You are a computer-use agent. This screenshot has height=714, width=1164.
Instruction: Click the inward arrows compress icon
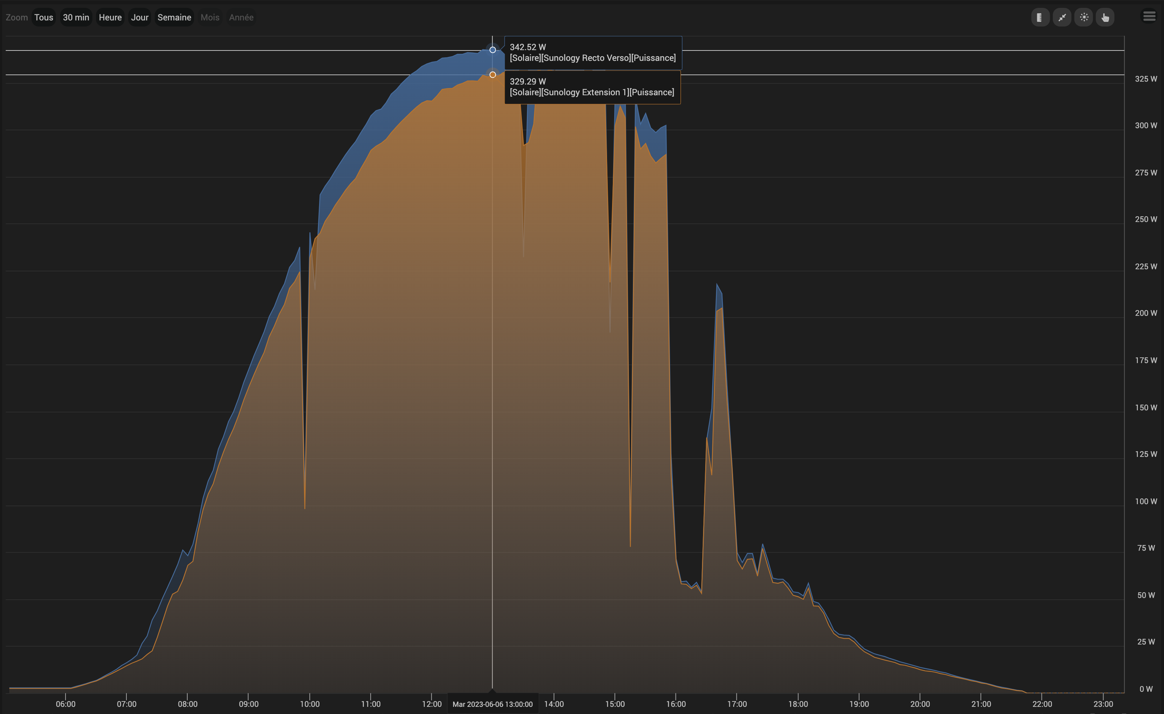(1062, 18)
